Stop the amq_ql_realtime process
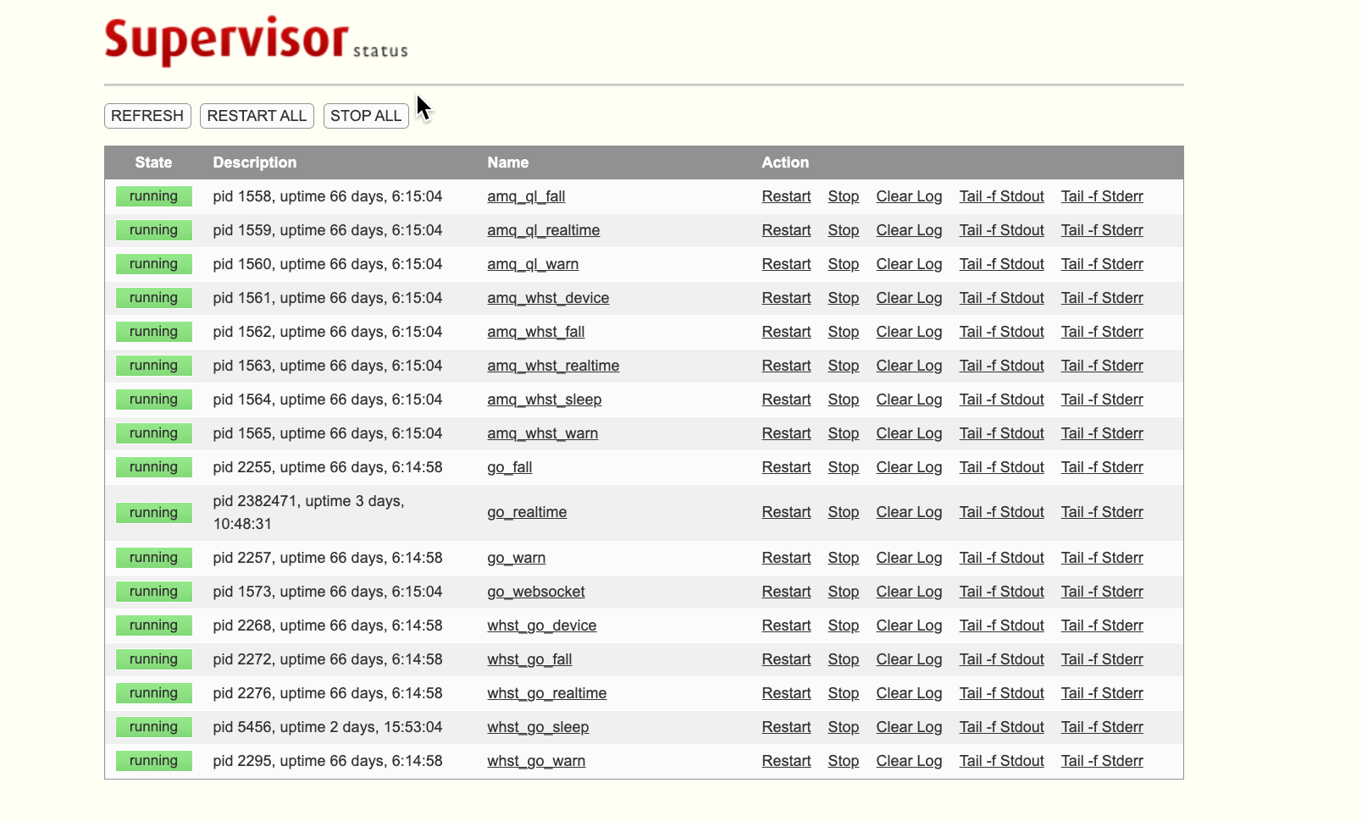This screenshot has width=1362, height=821. (844, 230)
